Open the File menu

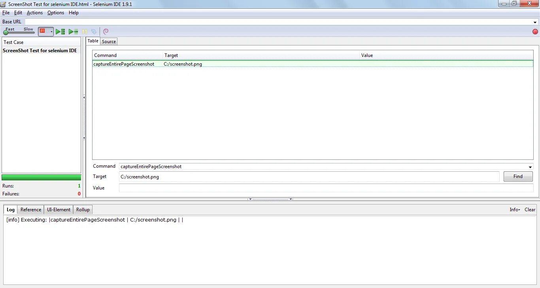(6, 13)
